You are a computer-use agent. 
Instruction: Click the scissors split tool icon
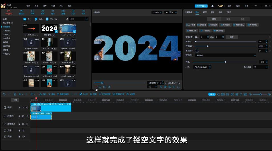click(x=41, y=94)
